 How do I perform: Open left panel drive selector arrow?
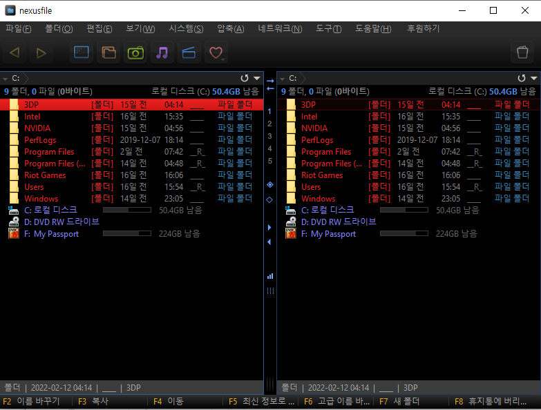(5, 79)
